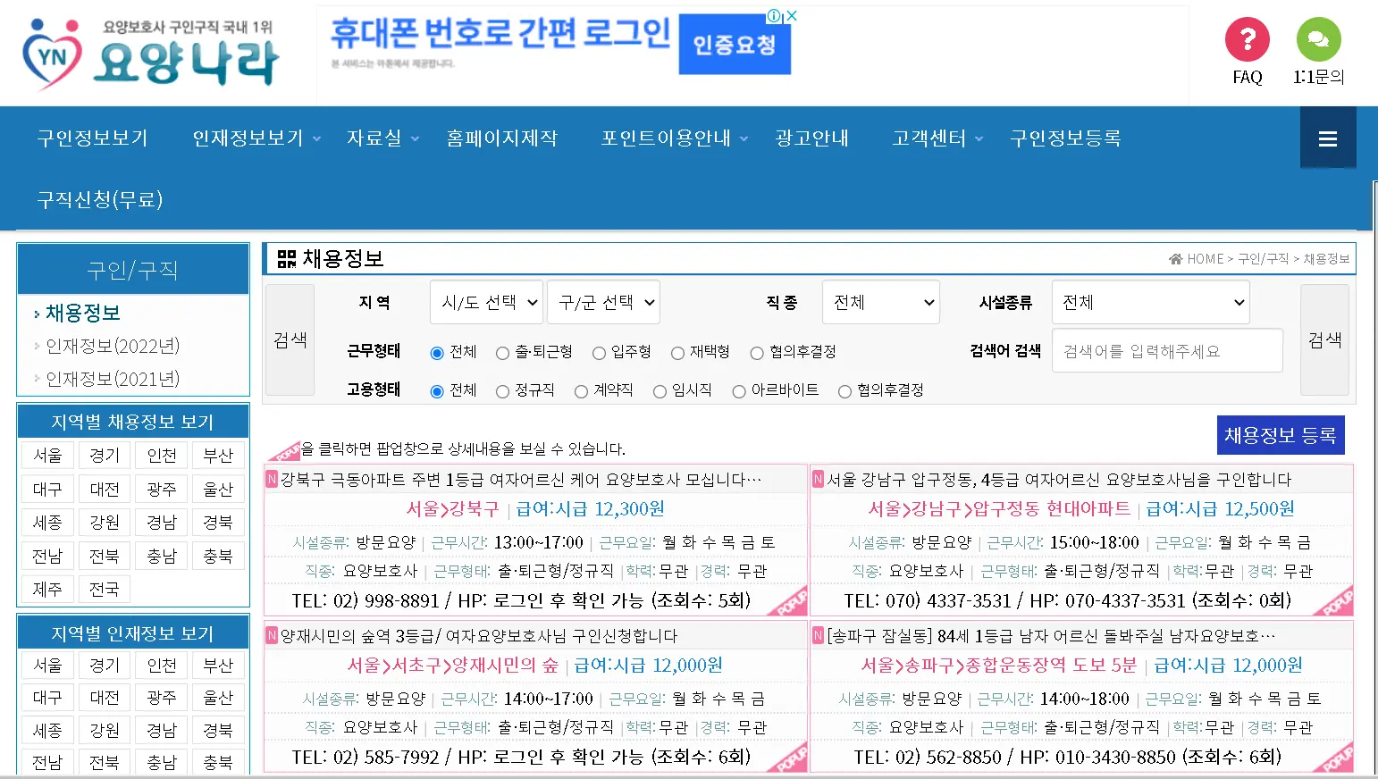Expand the 시설종류 dropdown set to 전체
Screen dimensions: 1378x779
1150,302
